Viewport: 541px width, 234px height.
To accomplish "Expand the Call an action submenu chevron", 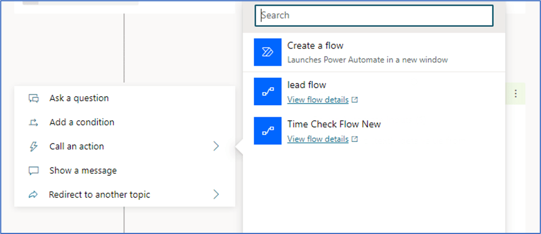I will (x=216, y=146).
